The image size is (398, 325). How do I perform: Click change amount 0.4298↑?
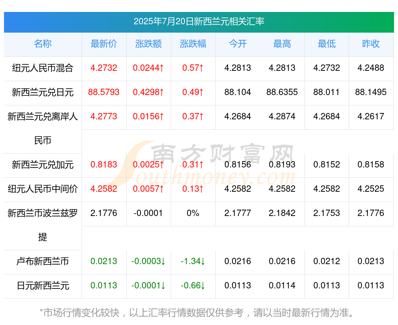148,92
